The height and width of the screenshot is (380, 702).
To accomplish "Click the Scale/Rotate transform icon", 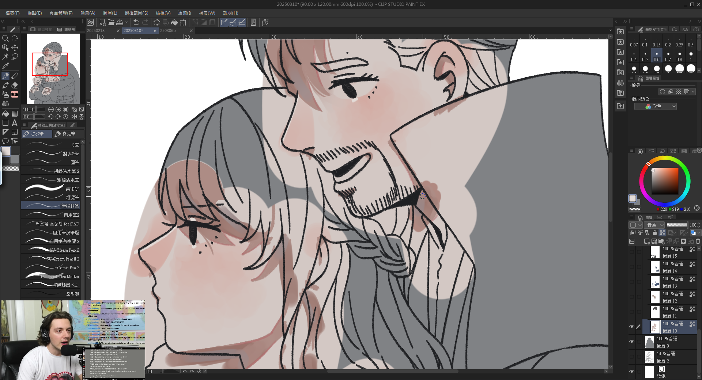I will [183, 22].
